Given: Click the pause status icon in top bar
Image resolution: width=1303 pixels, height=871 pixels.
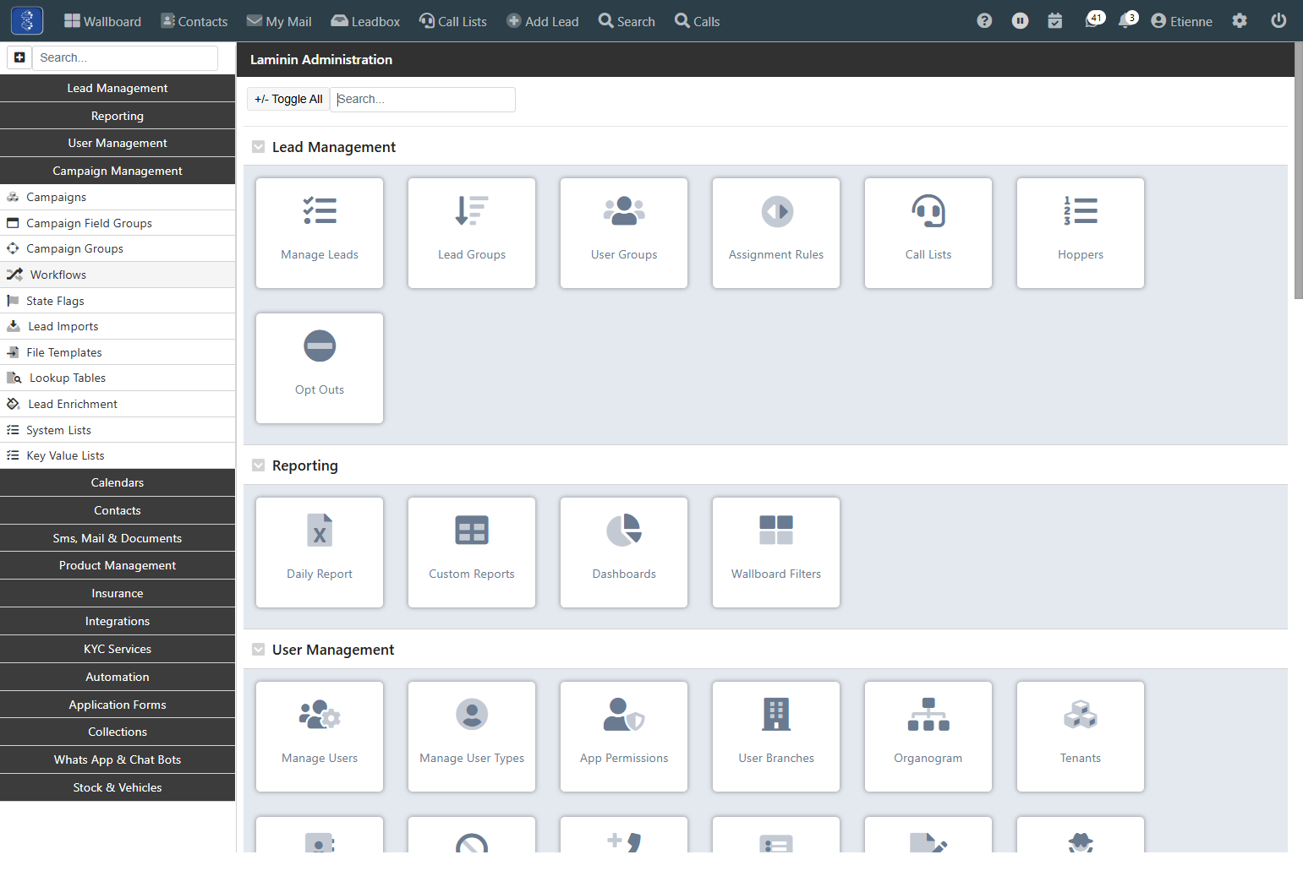Looking at the screenshot, I should click(1021, 21).
